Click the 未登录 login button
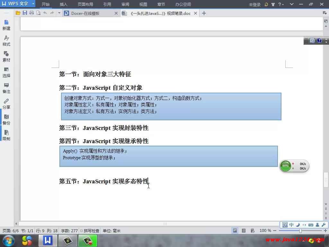The height and width of the screenshot is (247, 329). pos(254,5)
